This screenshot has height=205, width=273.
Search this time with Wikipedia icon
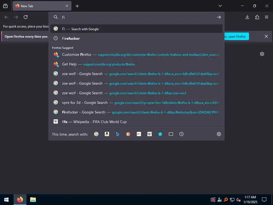[x=149, y=134]
